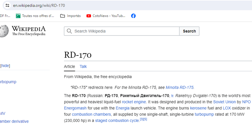Screen dimensions: 252x125
Task: Click the site information icon in address bar
Action: pos(7,5)
